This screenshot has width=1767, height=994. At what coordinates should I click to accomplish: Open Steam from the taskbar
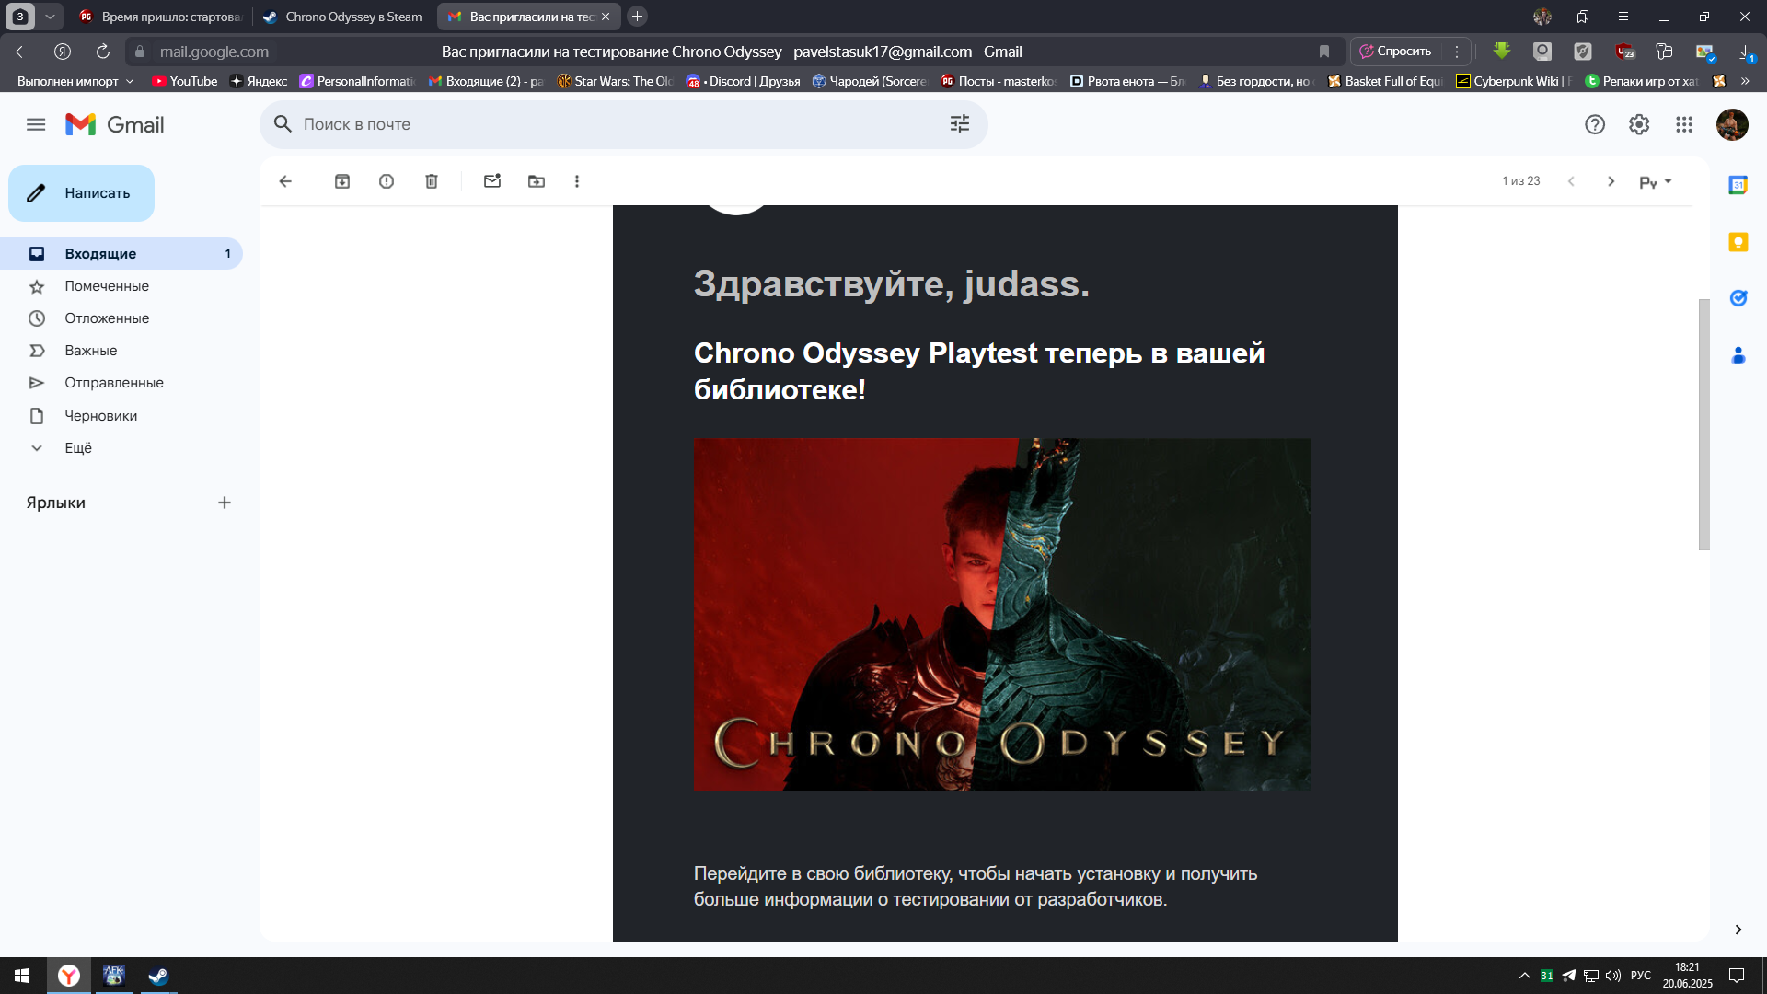coord(158,976)
